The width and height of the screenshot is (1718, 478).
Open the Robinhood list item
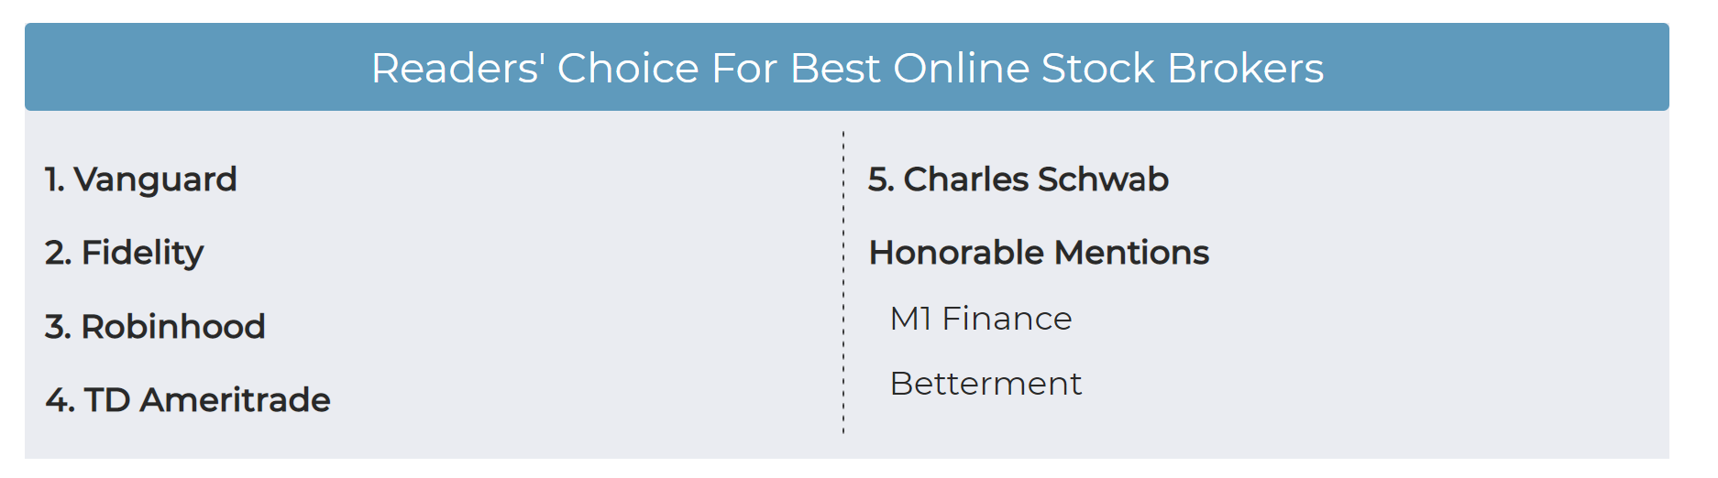[155, 327]
